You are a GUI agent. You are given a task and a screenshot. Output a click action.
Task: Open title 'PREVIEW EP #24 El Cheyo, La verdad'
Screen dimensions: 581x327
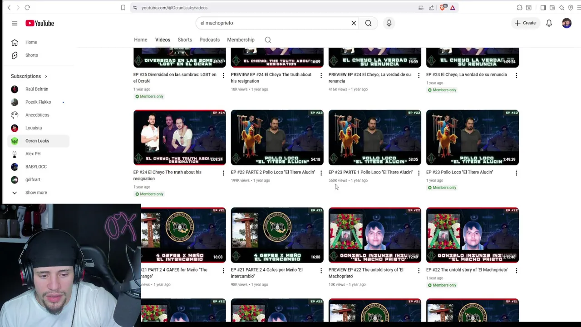pos(369,78)
